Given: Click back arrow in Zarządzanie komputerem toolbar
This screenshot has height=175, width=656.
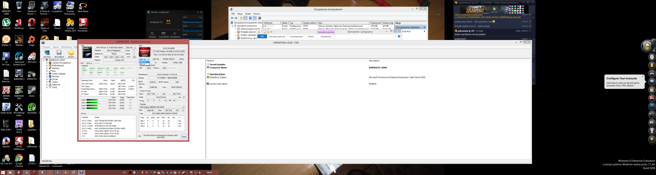Looking at the screenshot, I should [232, 18].
